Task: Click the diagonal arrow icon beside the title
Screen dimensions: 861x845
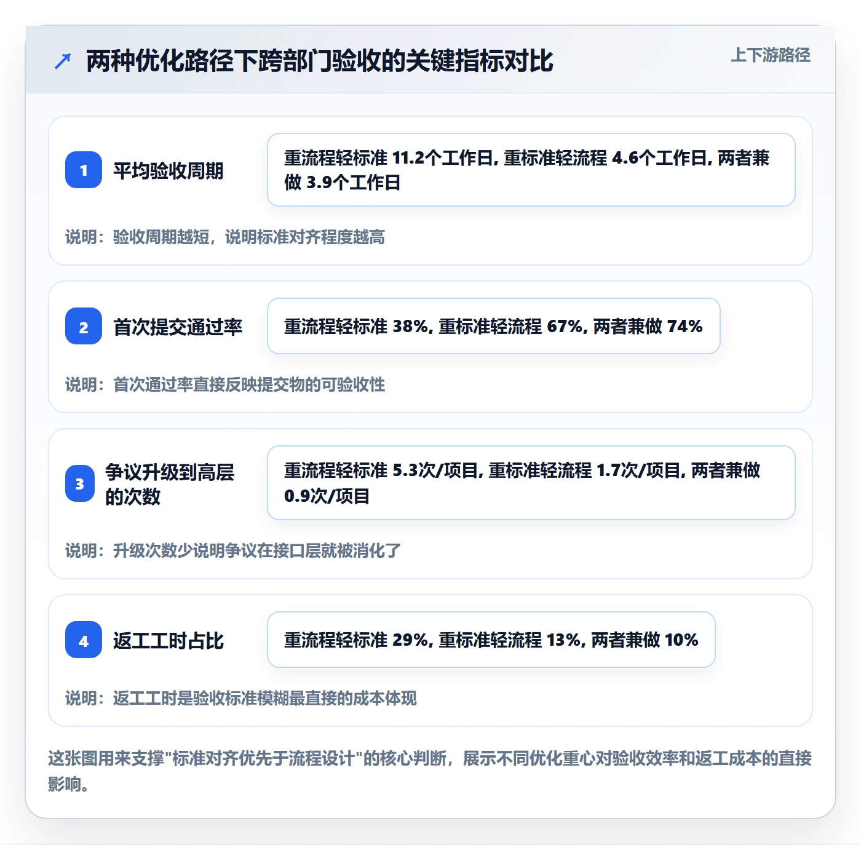Action: pyautogui.click(x=63, y=61)
